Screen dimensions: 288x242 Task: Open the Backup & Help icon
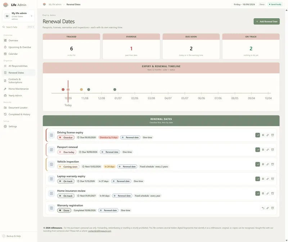tap(4, 236)
